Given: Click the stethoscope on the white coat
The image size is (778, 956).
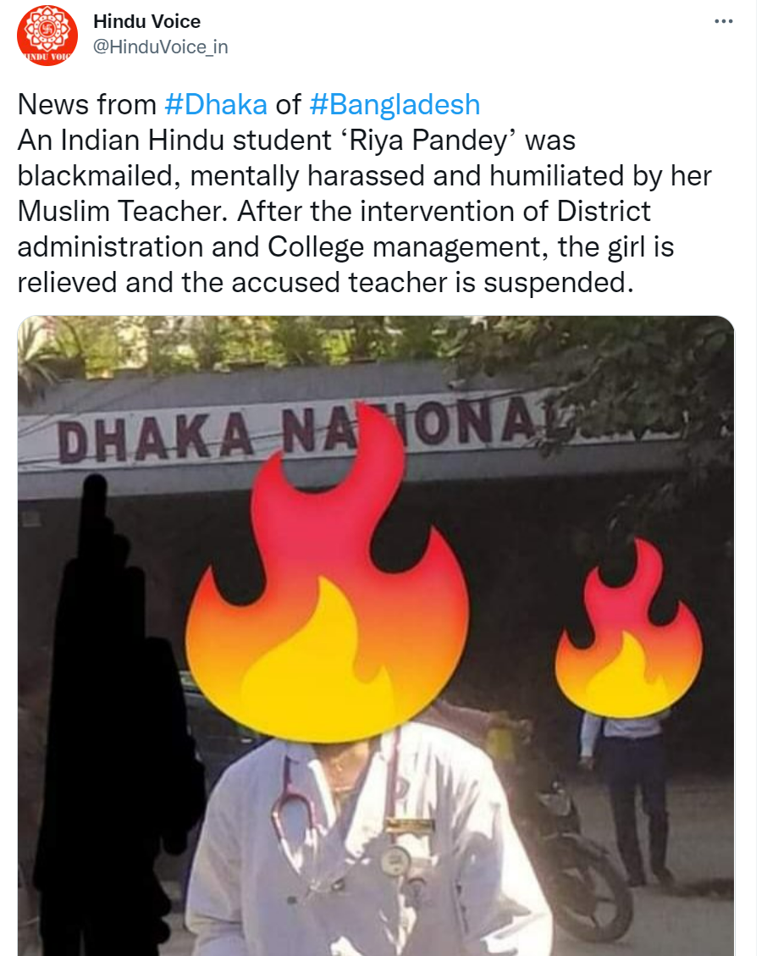Looking at the screenshot, I should click(x=341, y=811).
